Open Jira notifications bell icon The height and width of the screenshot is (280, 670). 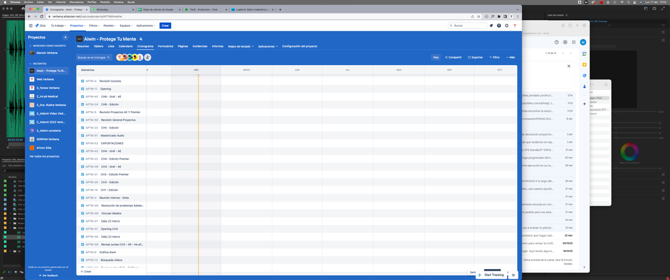click(491, 25)
